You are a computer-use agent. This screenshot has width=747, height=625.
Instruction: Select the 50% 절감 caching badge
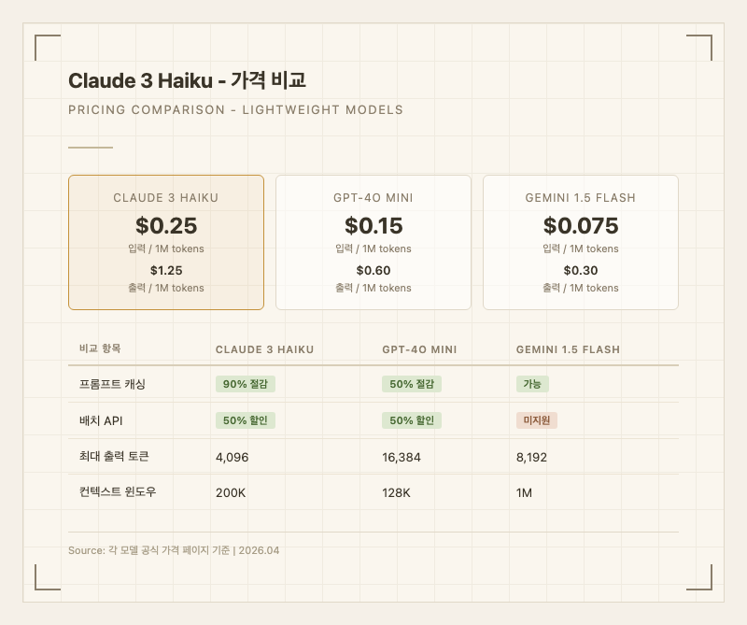(x=412, y=384)
